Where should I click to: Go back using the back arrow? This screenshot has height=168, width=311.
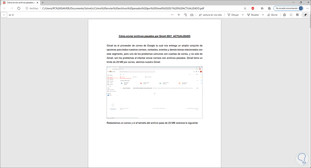5,8
